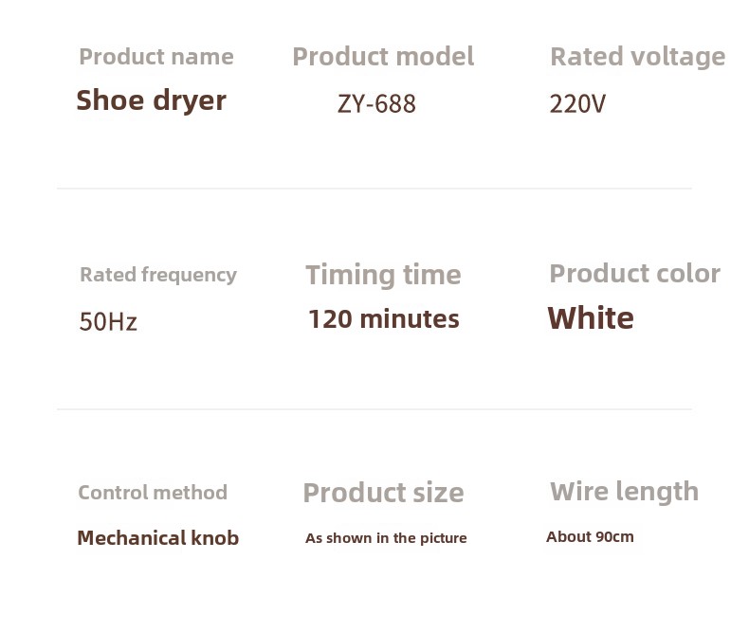Click the divider line below Shoe dryer
Image resolution: width=749 pixels, height=632 pixels.
(x=374, y=189)
